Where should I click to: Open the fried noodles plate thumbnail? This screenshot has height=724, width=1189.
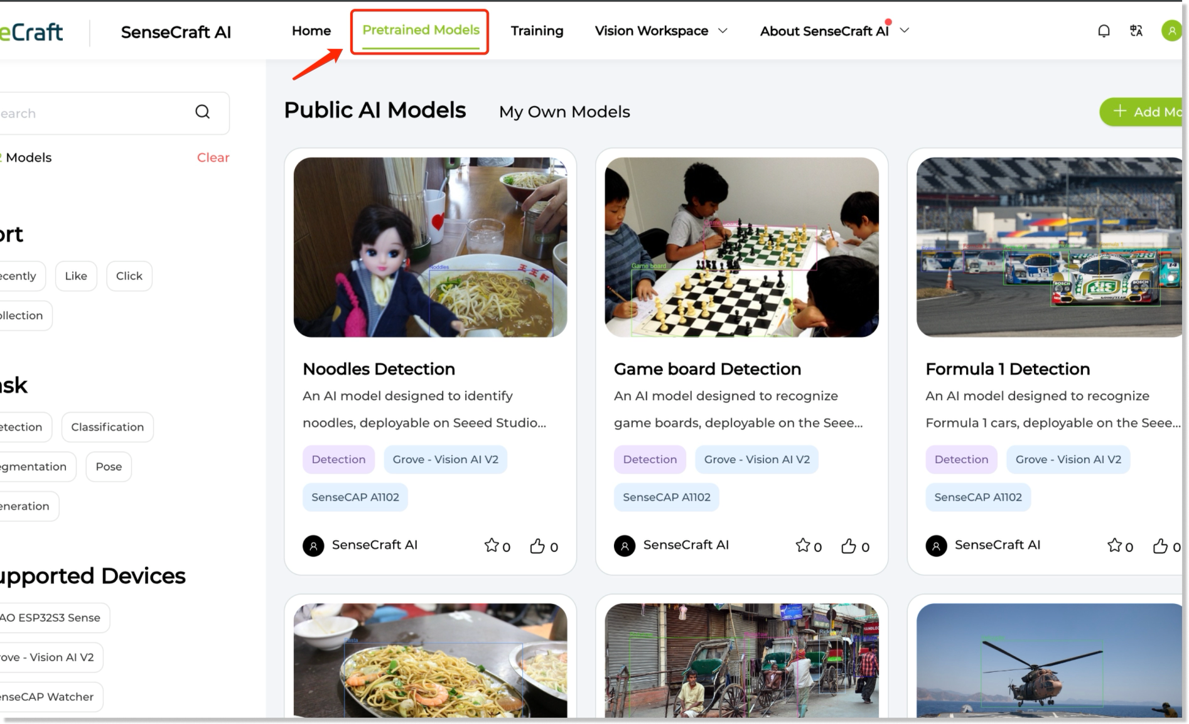point(430,661)
